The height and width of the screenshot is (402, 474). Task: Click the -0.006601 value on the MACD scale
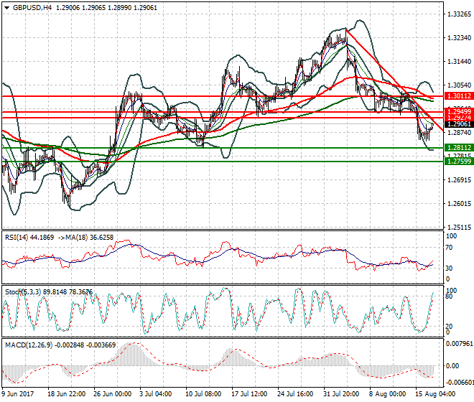pos(460,383)
